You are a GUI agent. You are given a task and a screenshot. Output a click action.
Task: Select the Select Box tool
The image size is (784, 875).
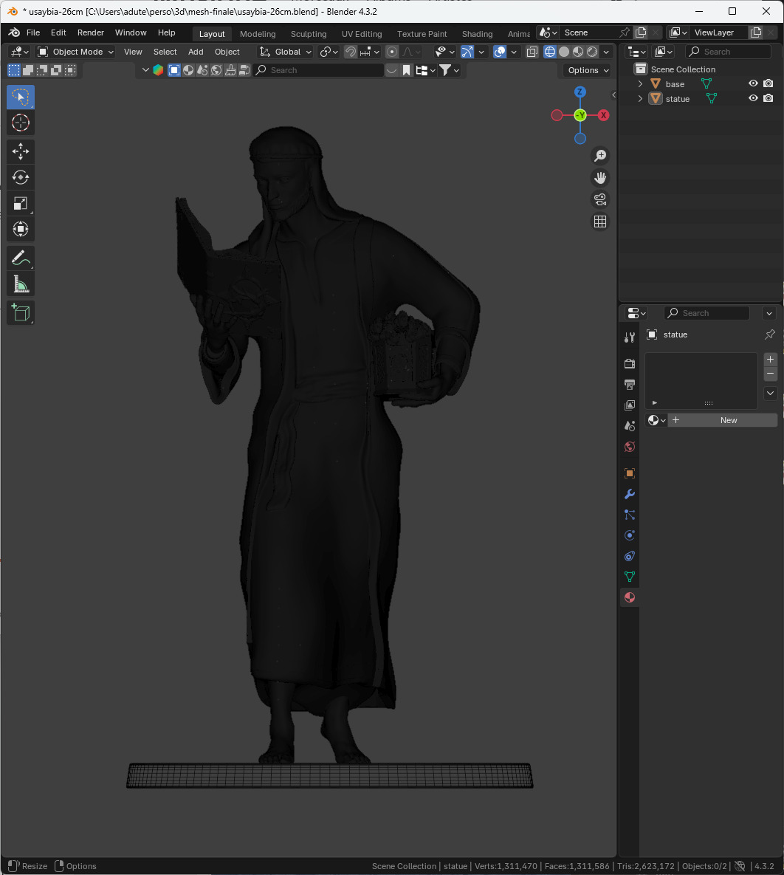point(21,97)
